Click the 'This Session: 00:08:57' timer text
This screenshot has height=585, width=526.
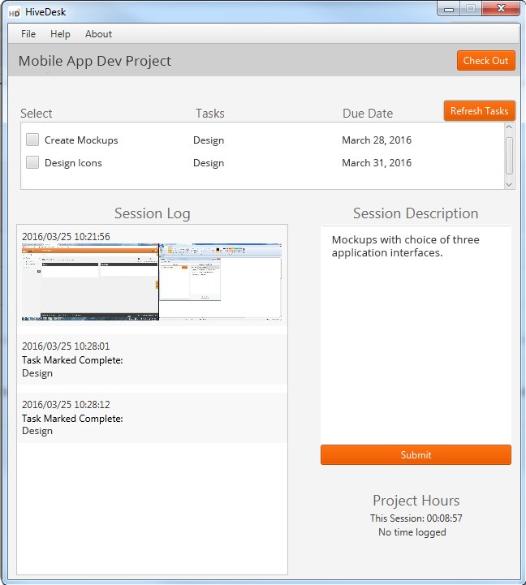pos(416,518)
